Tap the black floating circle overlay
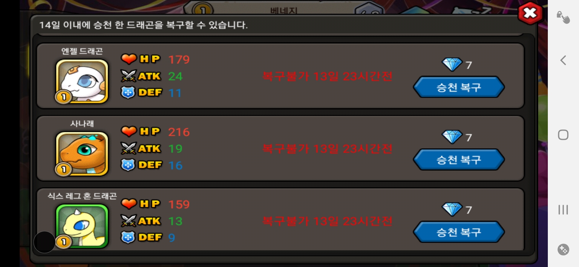 pos(44,242)
